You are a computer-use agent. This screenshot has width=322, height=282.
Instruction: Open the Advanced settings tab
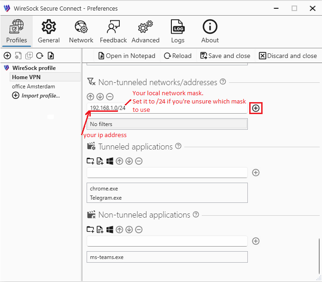[x=146, y=31]
